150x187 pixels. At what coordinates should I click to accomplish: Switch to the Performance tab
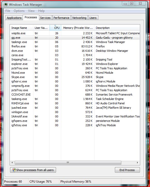click(x=61, y=18)
